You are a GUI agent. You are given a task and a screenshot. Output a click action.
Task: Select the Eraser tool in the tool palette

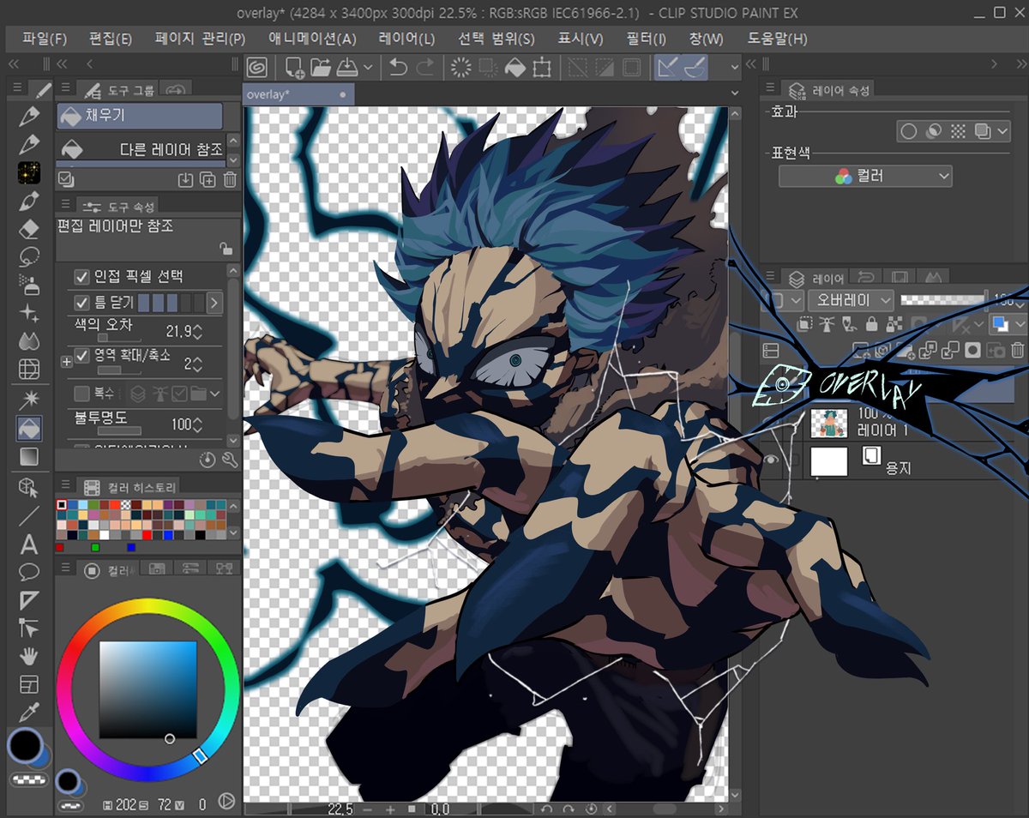pos(29,228)
